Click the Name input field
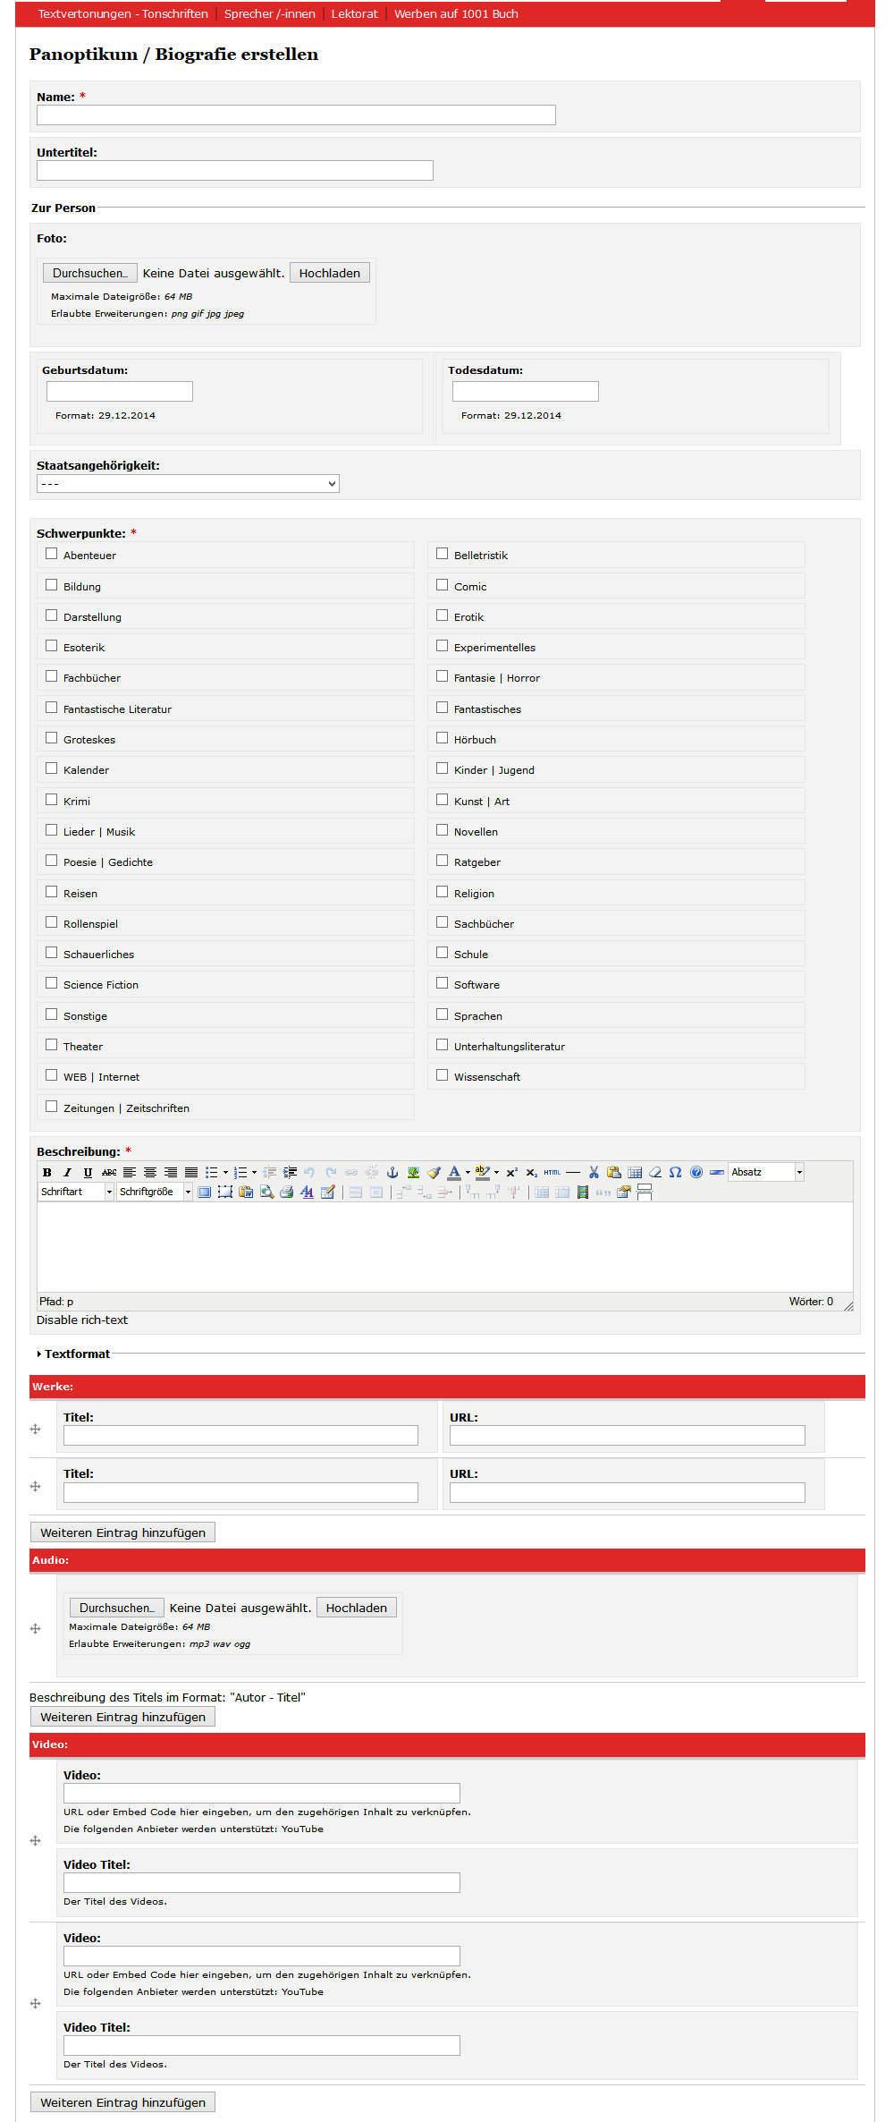The width and height of the screenshot is (894, 2122). [x=296, y=115]
